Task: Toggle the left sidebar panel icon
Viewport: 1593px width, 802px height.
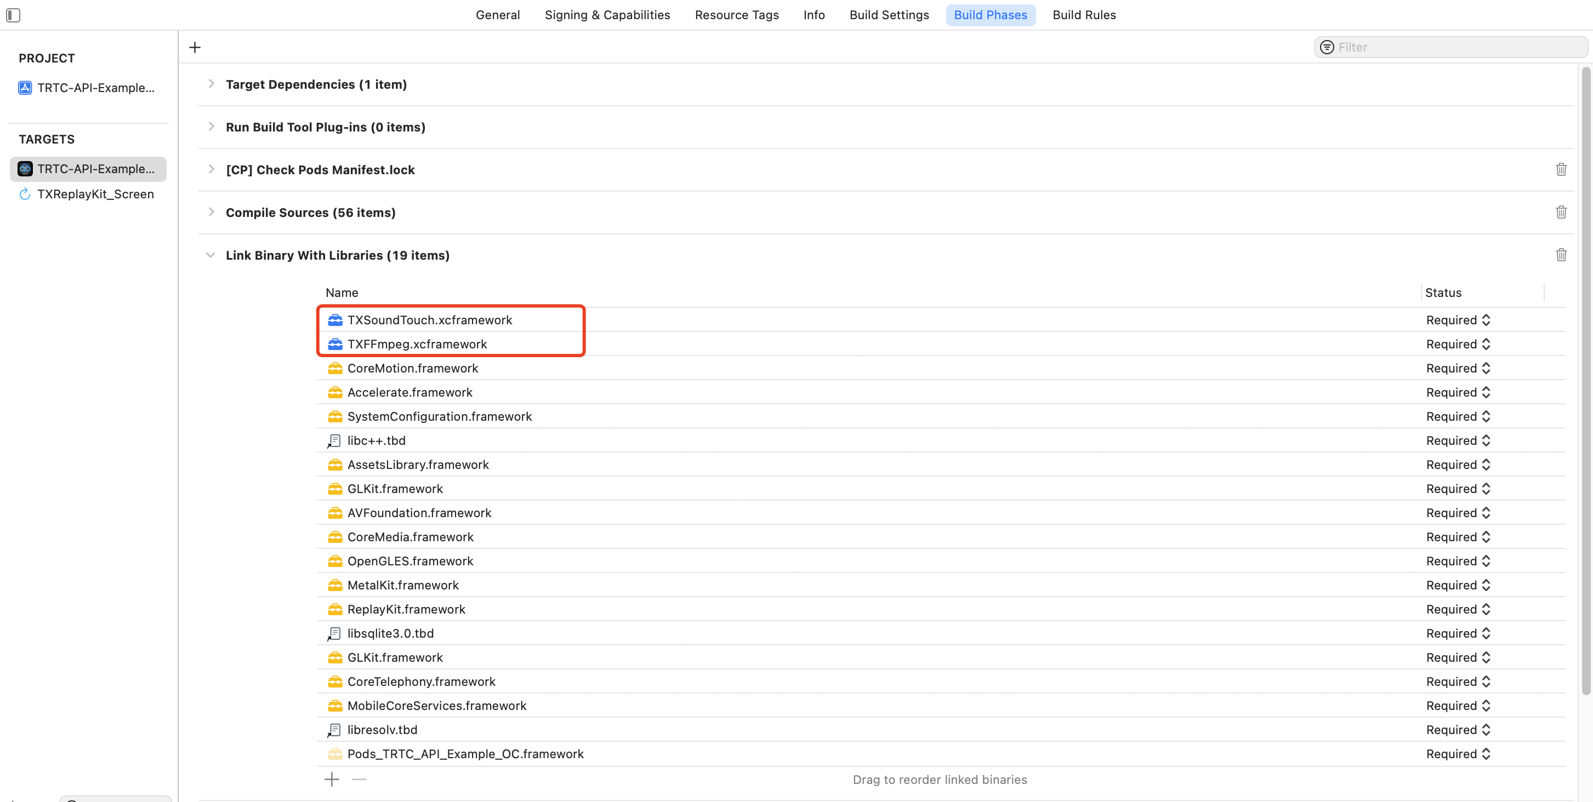Action: coord(13,15)
